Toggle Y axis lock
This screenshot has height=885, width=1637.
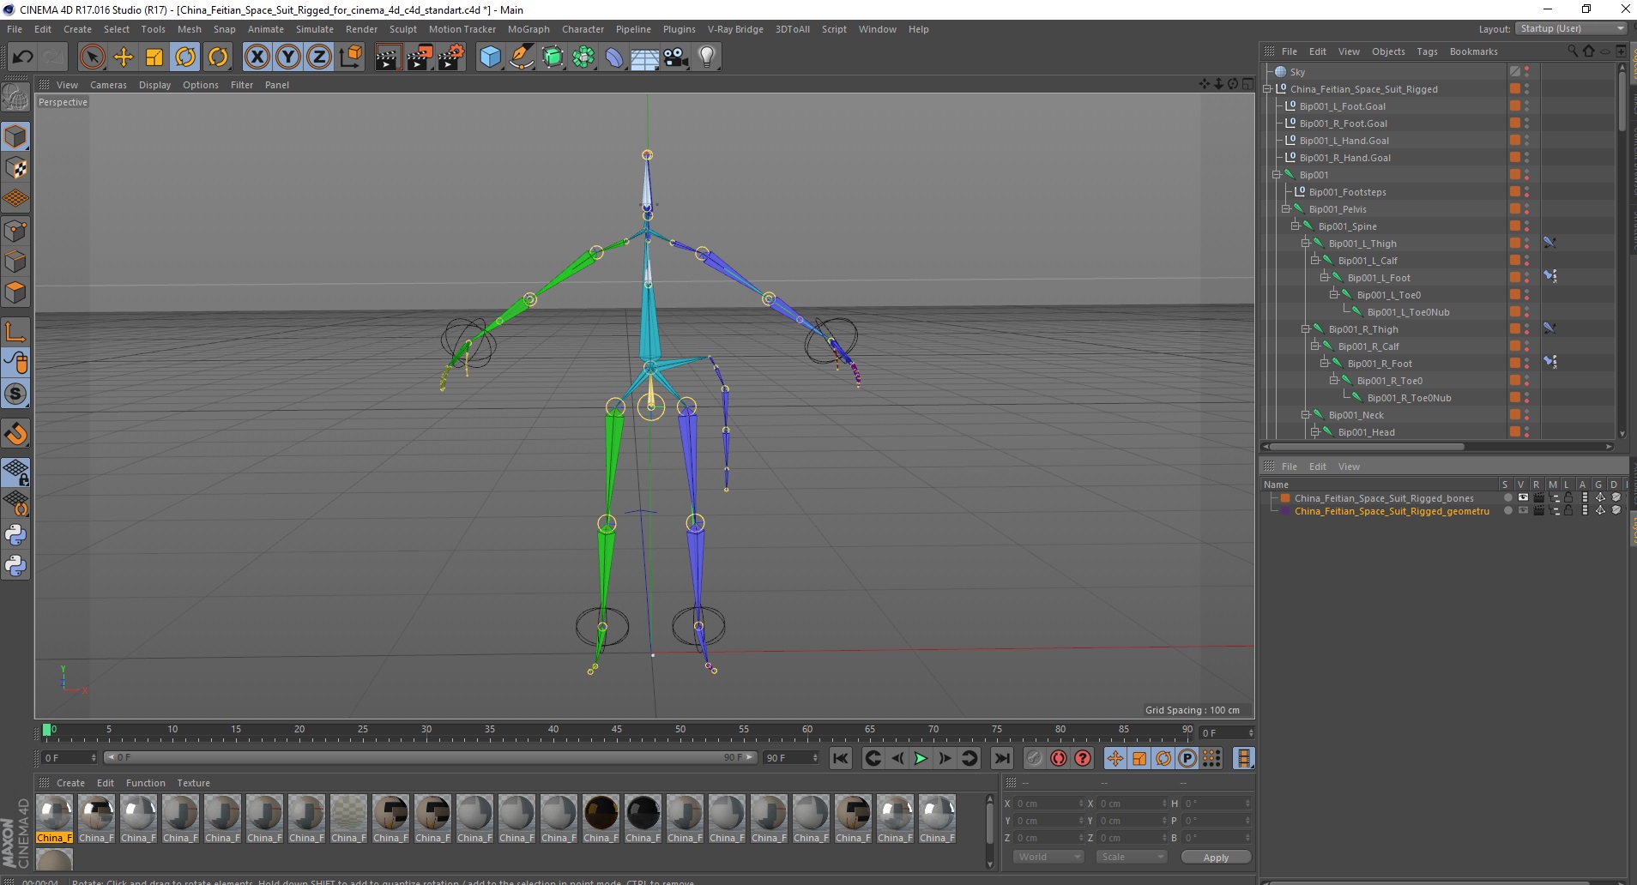(288, 57)
